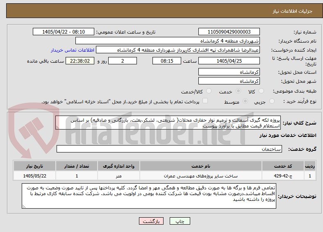Screen dimensions: 323x232
Task: Click the تاریخ نیاز column header
Action: [x=34, y=166]
